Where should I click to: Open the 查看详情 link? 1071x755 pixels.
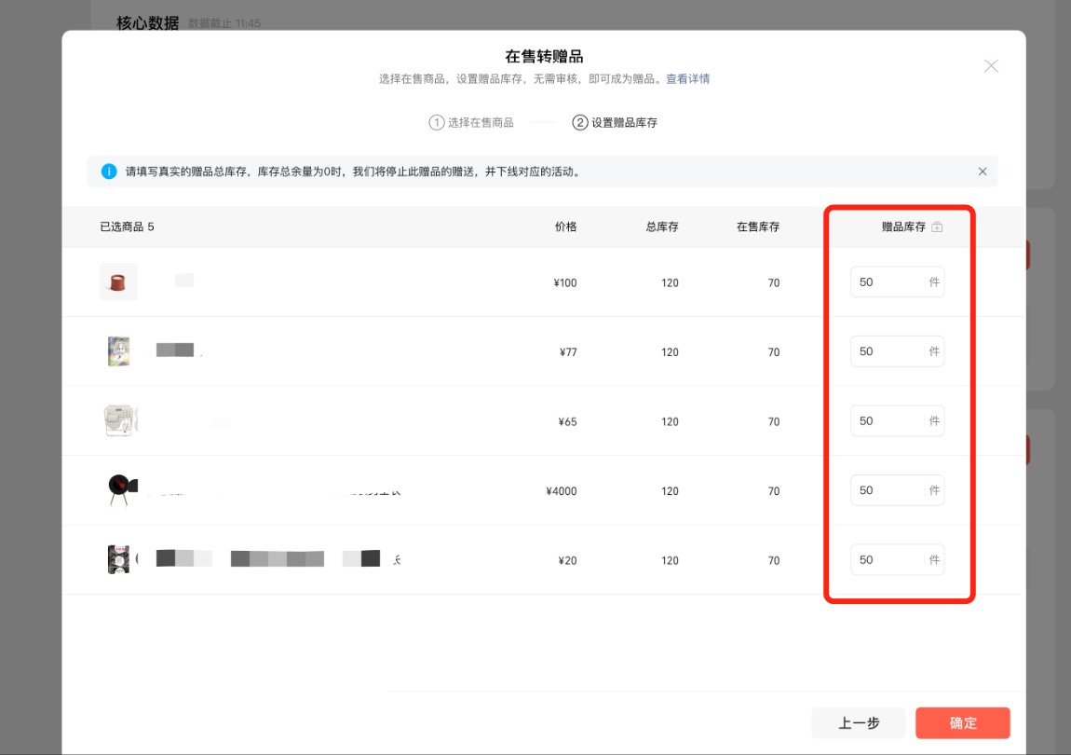point(687,79)
